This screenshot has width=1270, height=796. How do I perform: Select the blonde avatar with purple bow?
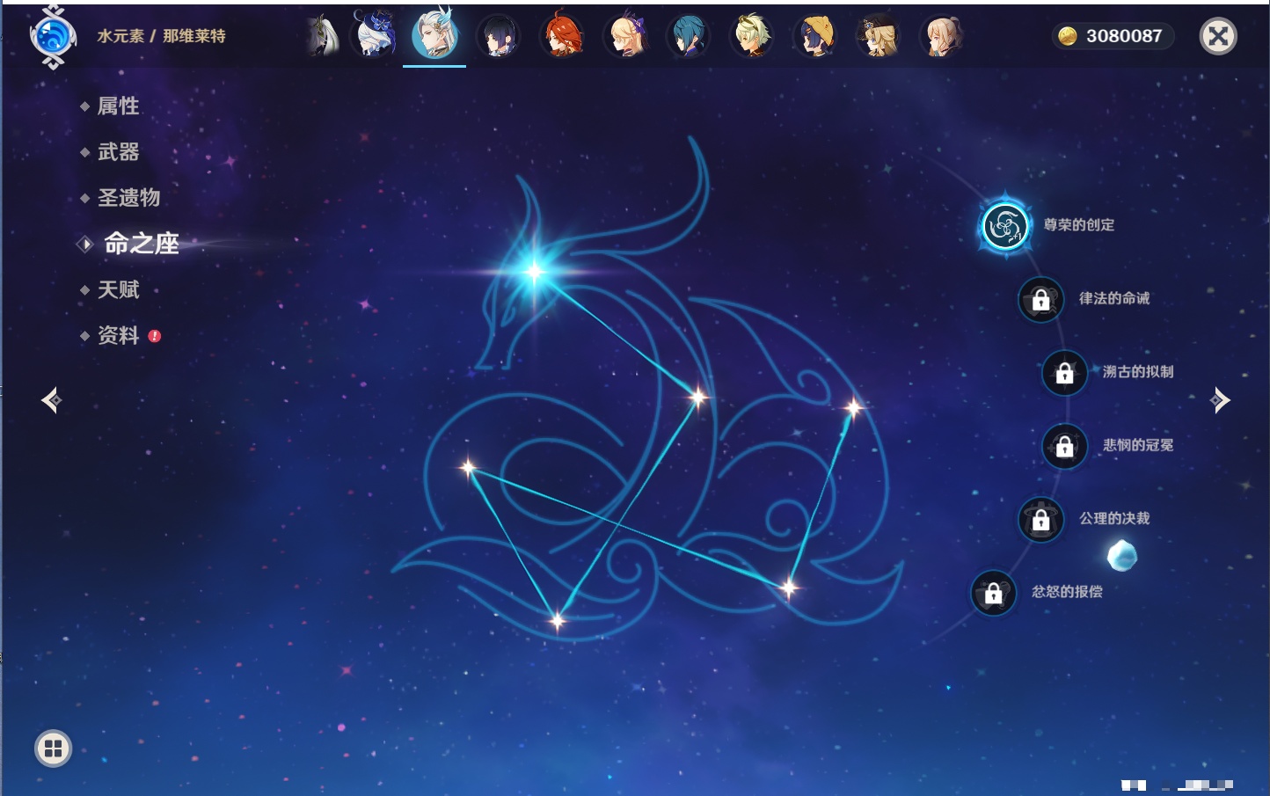coord(625,37)
